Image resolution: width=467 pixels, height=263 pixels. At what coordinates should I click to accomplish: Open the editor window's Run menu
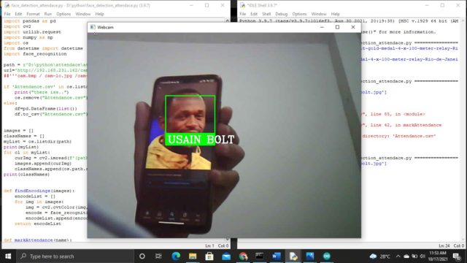click(x=48, y=14)
